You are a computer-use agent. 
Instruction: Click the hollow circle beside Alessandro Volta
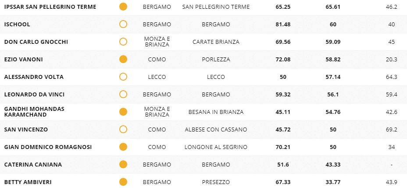pos(123,77)
